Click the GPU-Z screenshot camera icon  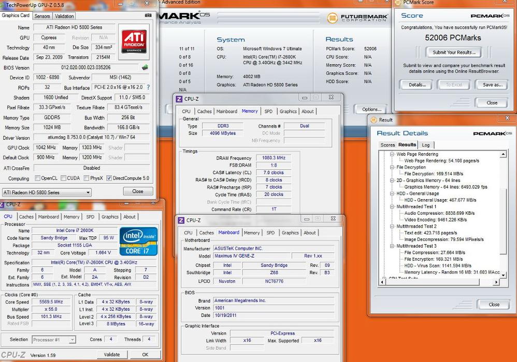148,16
